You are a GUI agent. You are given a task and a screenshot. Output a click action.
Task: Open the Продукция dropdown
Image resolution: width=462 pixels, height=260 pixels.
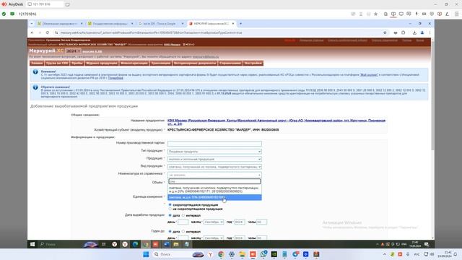point(214,159)
